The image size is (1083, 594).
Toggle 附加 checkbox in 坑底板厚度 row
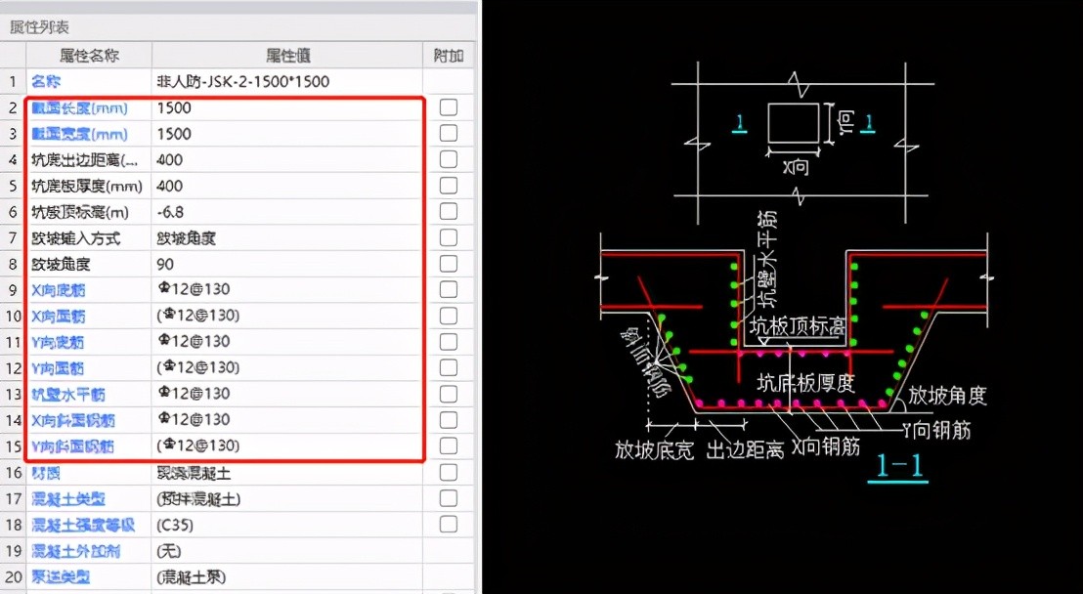(x=448, y=186)
